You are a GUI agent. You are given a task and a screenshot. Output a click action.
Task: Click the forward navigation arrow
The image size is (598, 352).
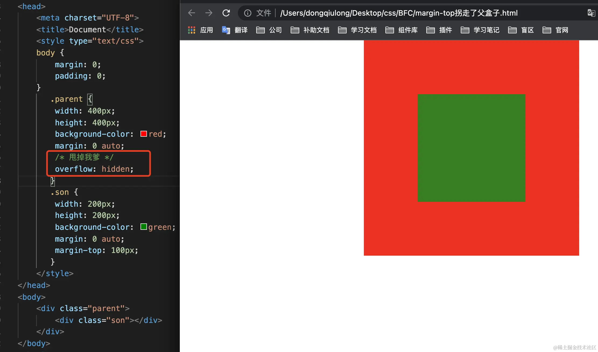coord(209,13)
